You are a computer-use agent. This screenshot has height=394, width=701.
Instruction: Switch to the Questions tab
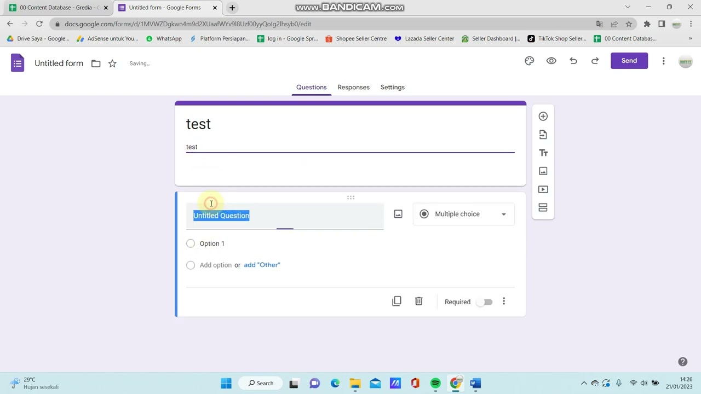tap(311, 87)
